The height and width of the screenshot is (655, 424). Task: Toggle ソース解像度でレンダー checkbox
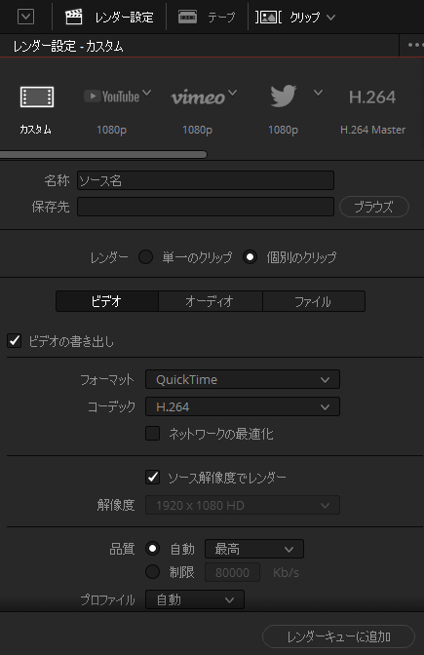(x=152, y=477)
